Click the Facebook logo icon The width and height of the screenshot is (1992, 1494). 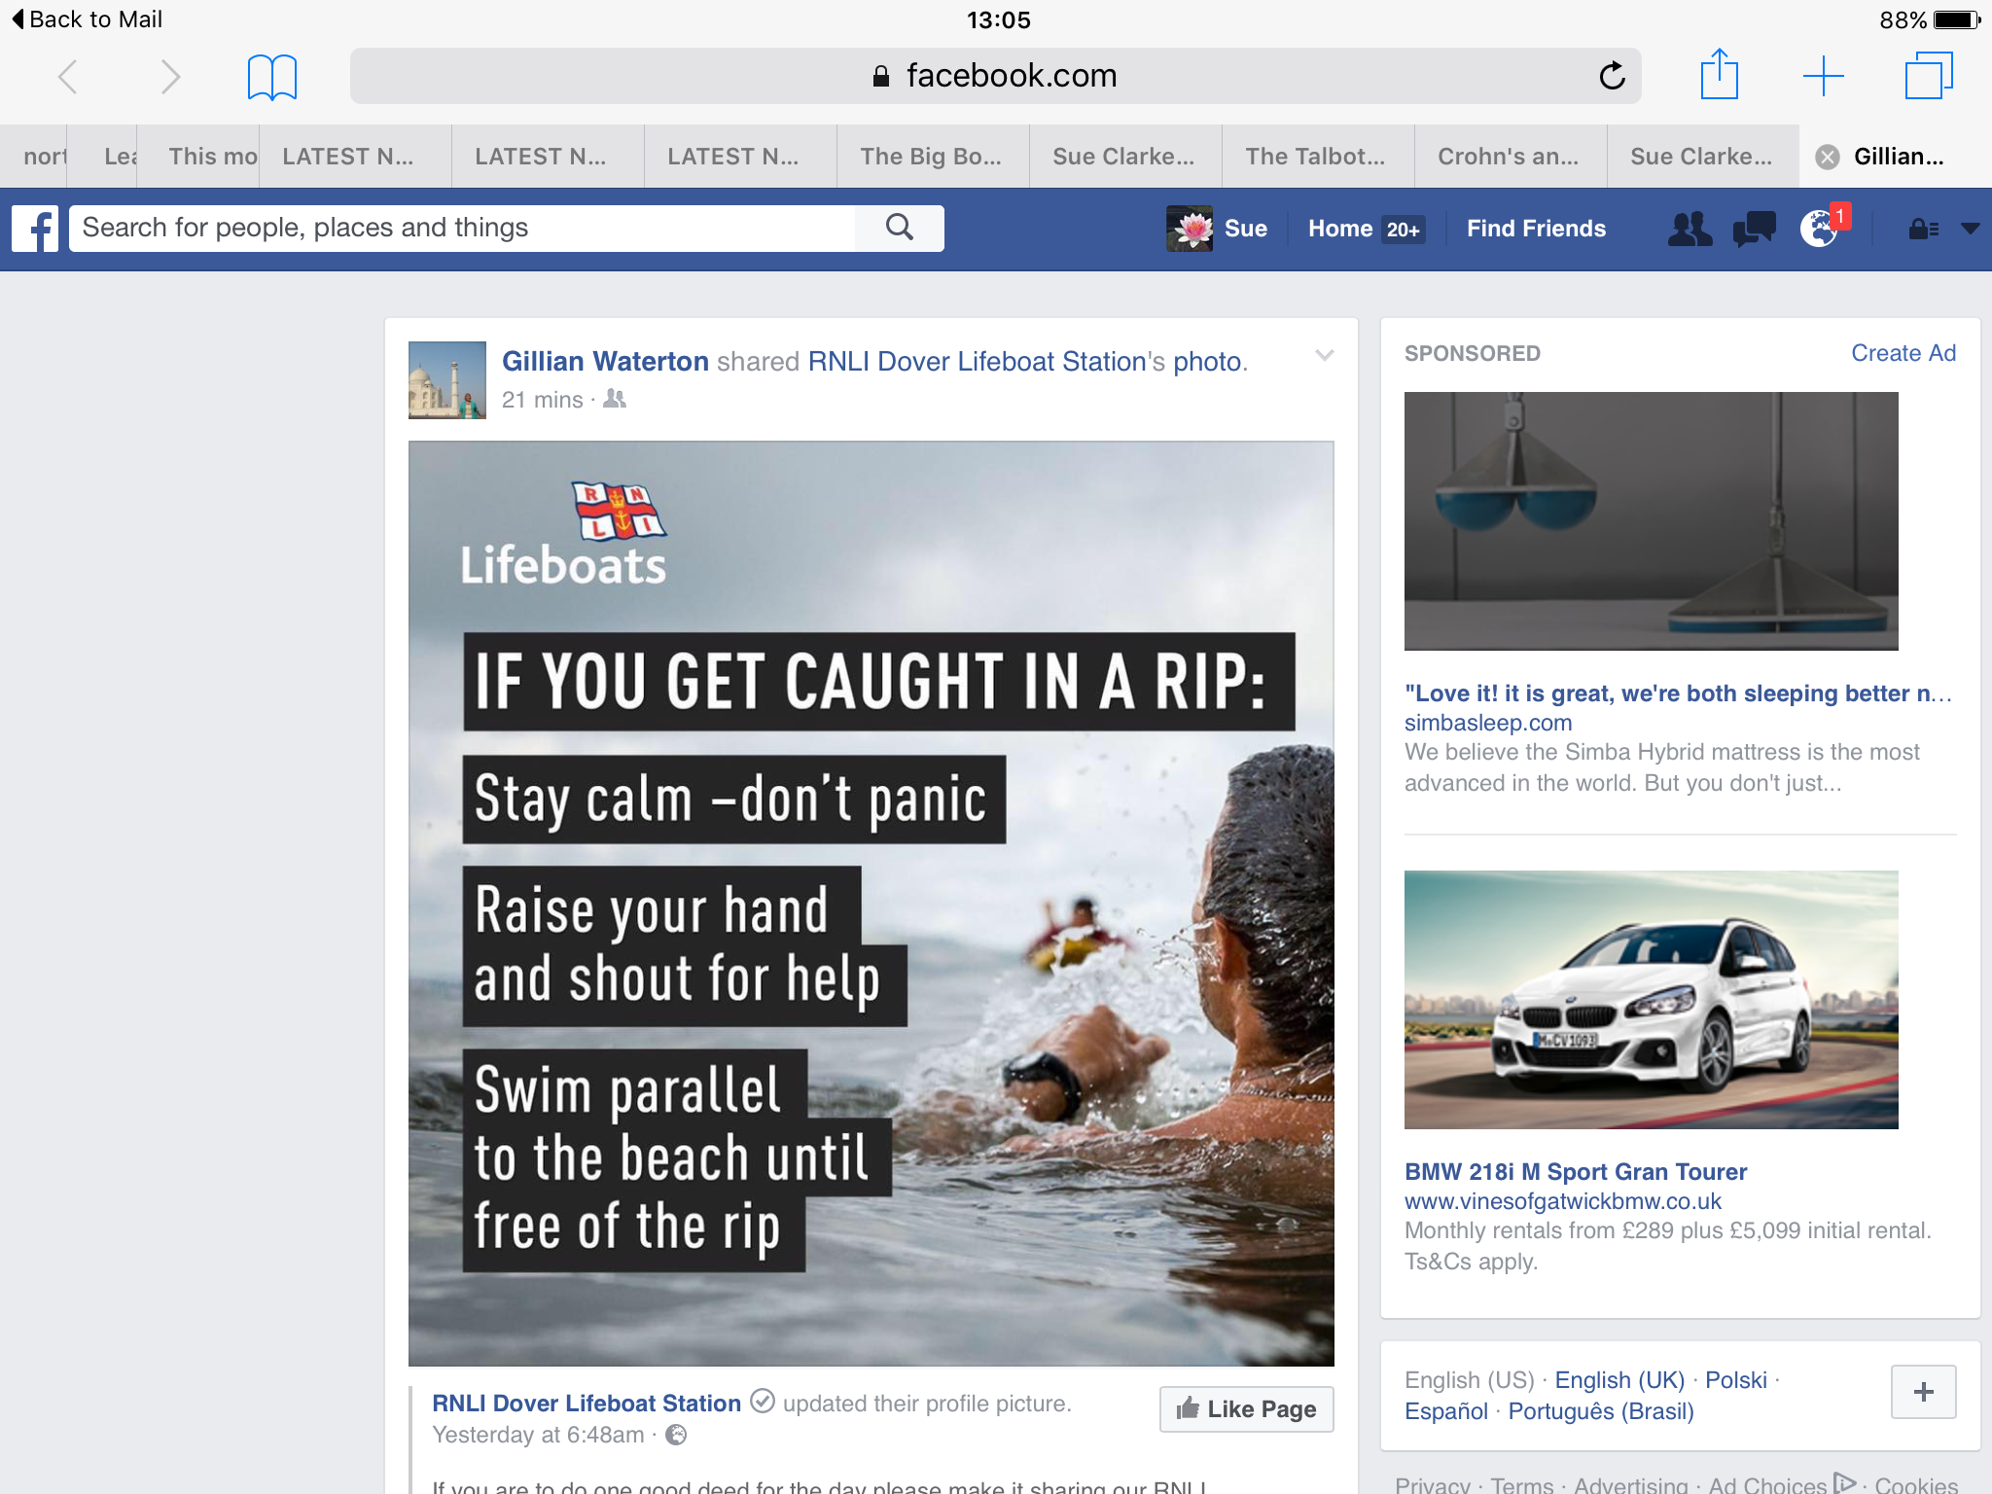click(x=35, y=229)
